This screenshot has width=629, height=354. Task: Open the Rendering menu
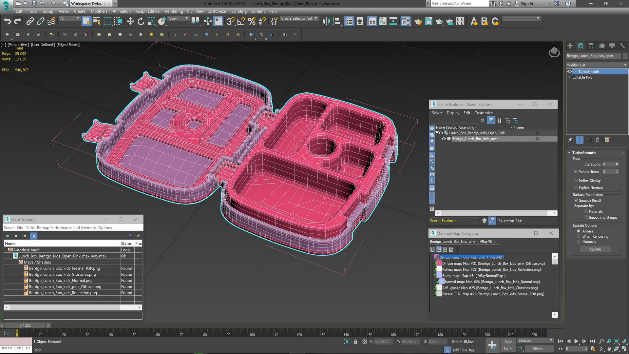174,11
